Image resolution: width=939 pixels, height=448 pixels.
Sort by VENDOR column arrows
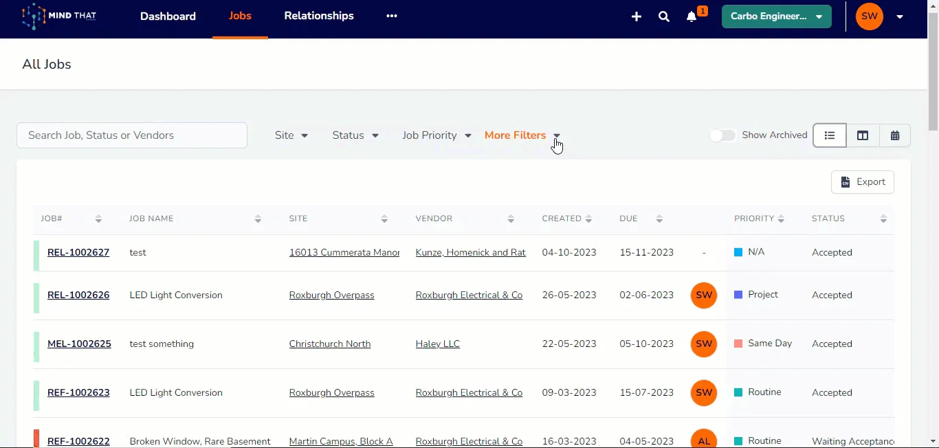(511, 219)
